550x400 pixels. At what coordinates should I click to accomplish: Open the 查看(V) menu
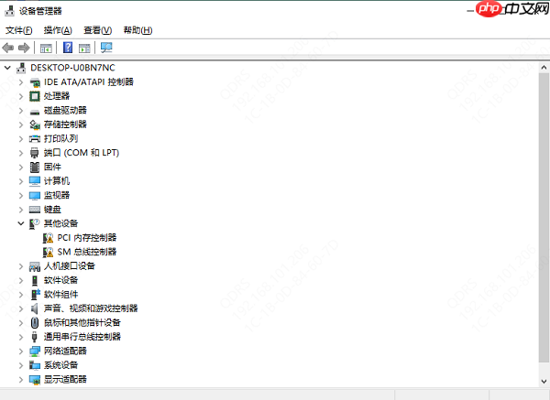coord(97,30)
